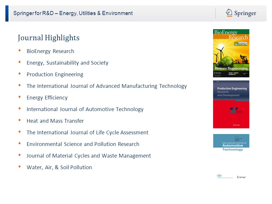272x204 pixels.
Task: Select the Advanced Manufacturing Technology journal line
Action: pyautogui.click(x=107, y=86)
